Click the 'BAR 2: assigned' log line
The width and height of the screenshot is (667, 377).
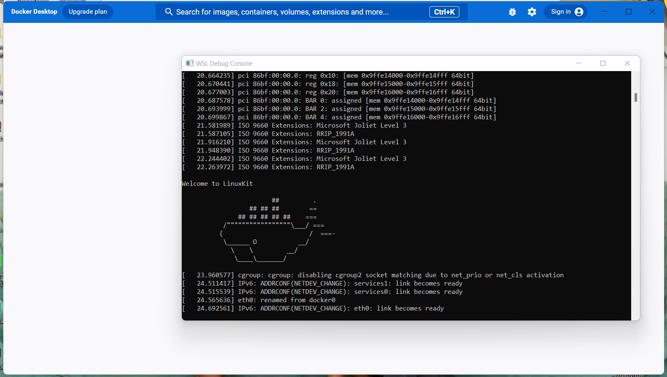339,109
